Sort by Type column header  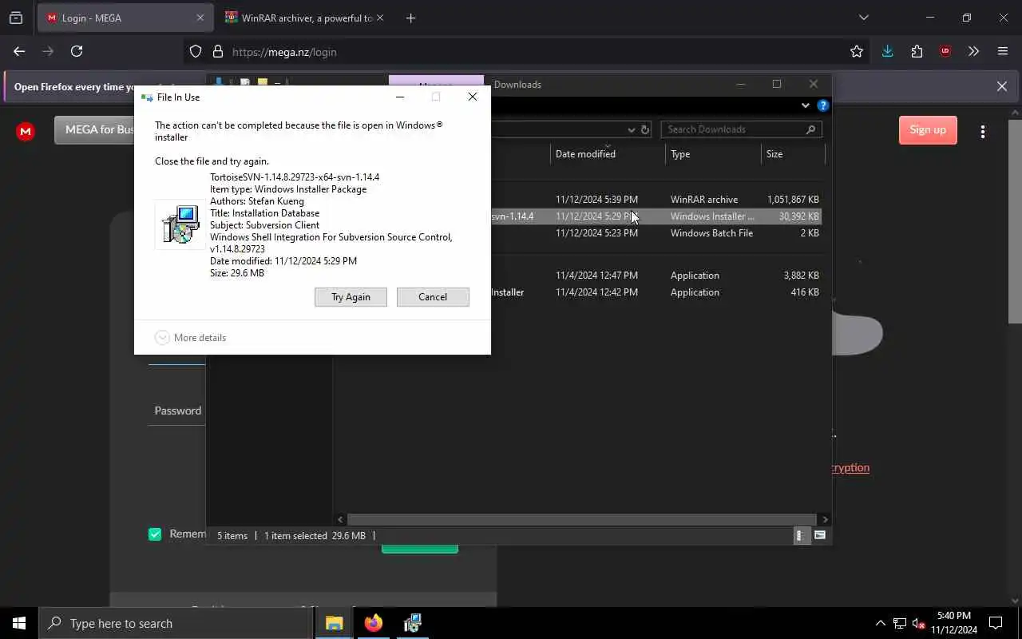point(713,153)
